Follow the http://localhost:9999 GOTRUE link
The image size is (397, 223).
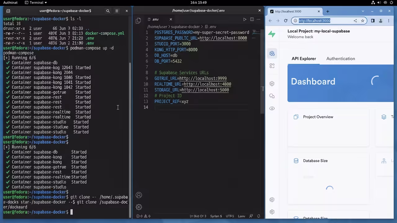coord(203,78)
